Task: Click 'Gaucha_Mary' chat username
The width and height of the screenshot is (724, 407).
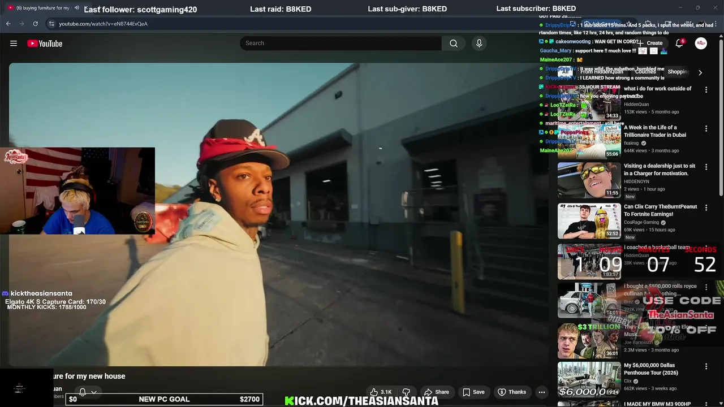Action: tap(555, 51)
